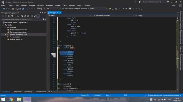Screen dimensions: 183x102
Task: Click the bookmark icon in toolbar
Action: [130, 9]
